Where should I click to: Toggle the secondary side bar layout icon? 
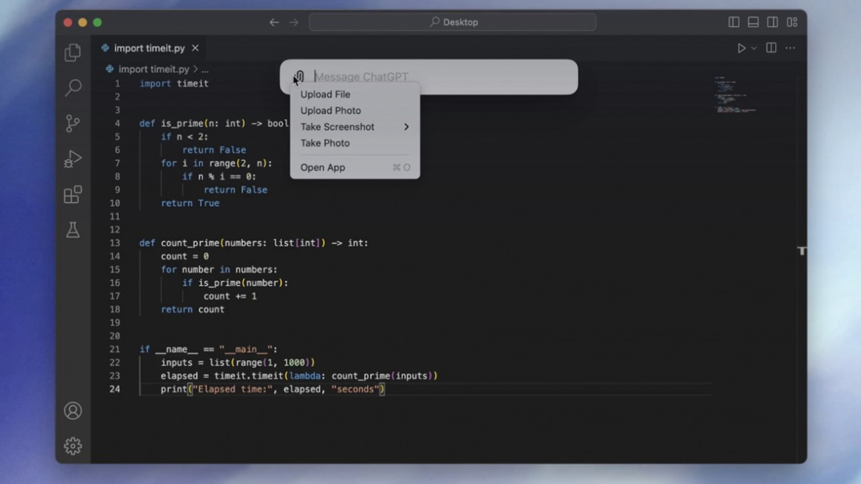point(773,22)
